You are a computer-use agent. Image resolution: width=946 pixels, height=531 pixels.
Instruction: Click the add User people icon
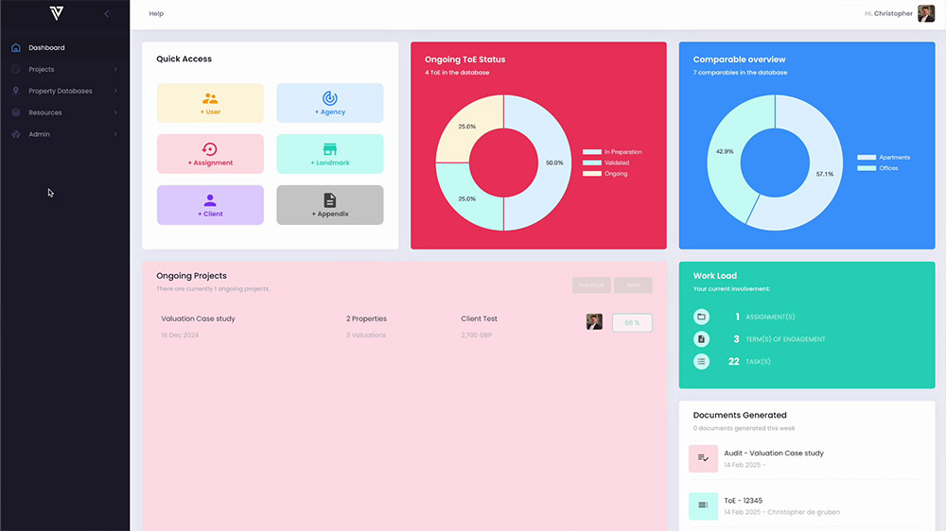[210, 98]
